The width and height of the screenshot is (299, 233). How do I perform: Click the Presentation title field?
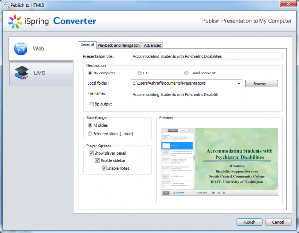(206, 56)
